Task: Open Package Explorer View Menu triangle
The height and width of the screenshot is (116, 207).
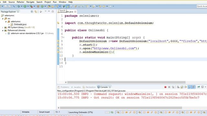Action: click(45, 12)
